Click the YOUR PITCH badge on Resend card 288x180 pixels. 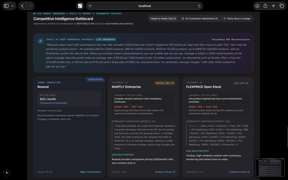click(95, 80)
